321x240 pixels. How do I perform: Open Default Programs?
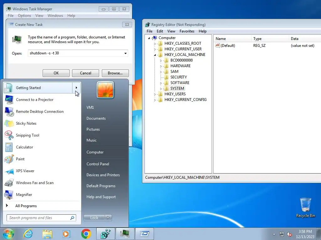101,186
